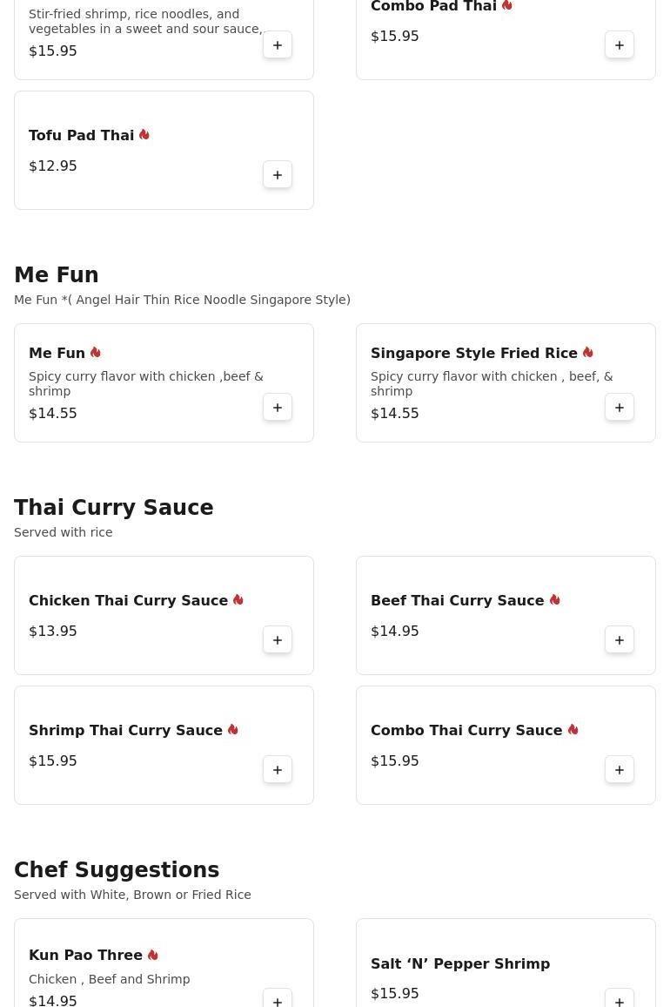Select the Singapore Style Fried Rice title
The image size is (670, 1007).
click(474, 353)
